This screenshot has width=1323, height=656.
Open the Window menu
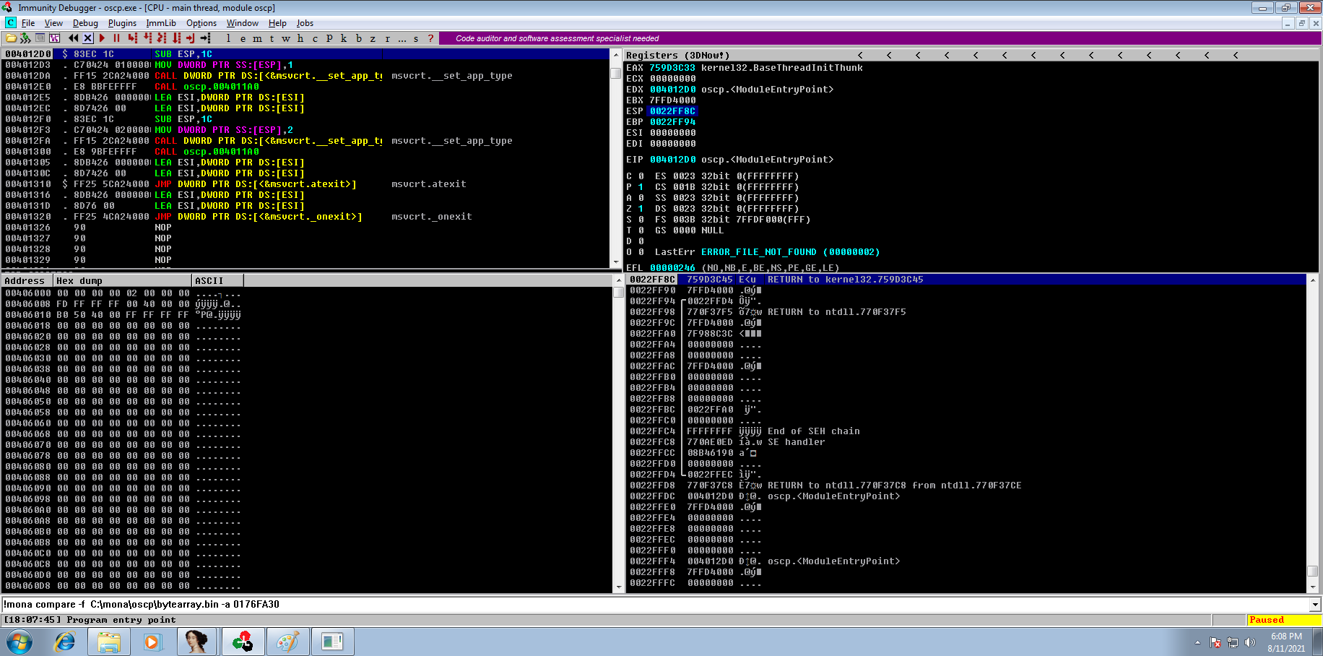tap(243, 23)
